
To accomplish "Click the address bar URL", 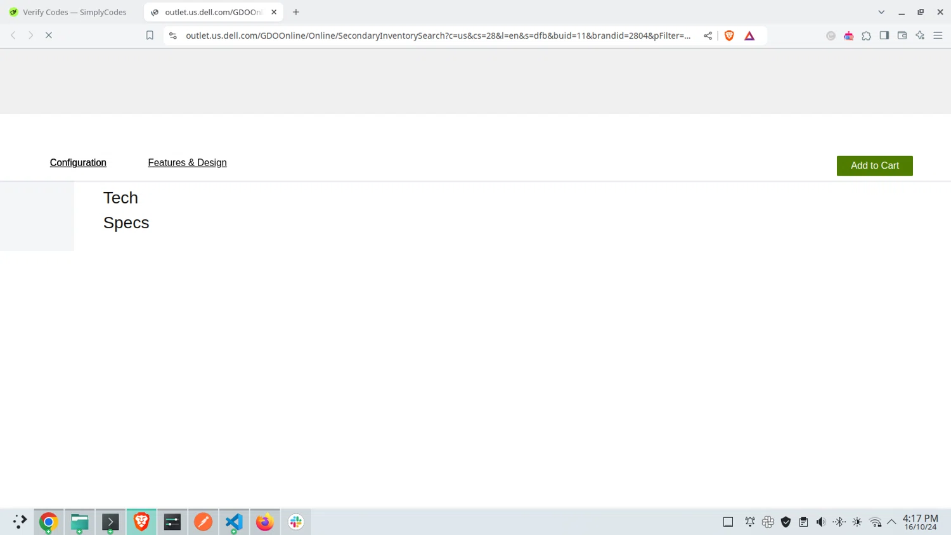I will (x=438, y=35).
